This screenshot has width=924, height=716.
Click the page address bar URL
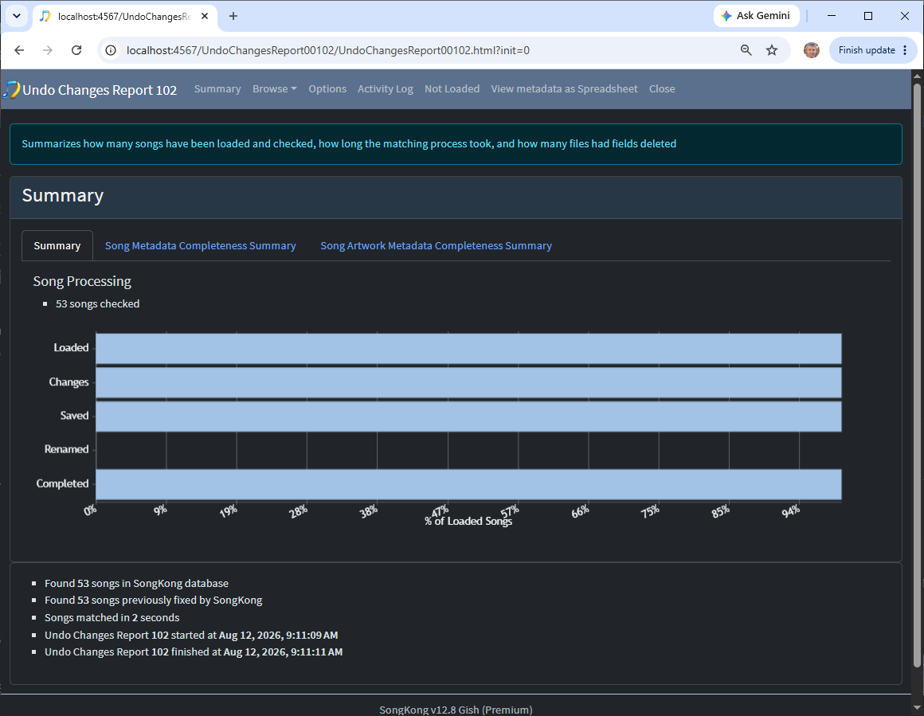coord(327,50)
